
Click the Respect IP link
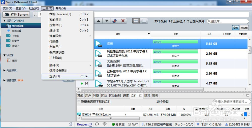[x=84, y=124]
